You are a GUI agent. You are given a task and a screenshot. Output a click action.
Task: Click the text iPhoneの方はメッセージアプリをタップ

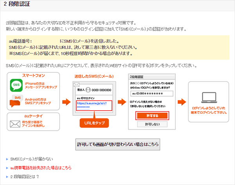tap(41, 85)
